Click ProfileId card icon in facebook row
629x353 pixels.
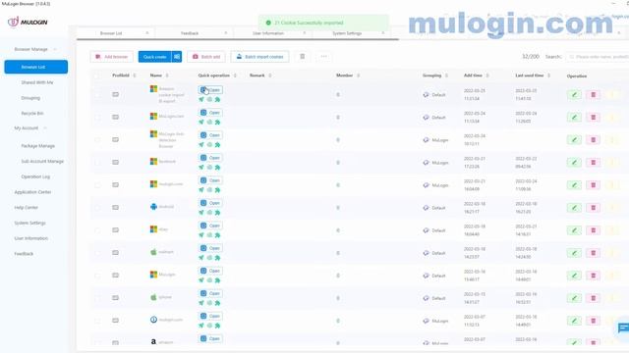tap(116, 162)
